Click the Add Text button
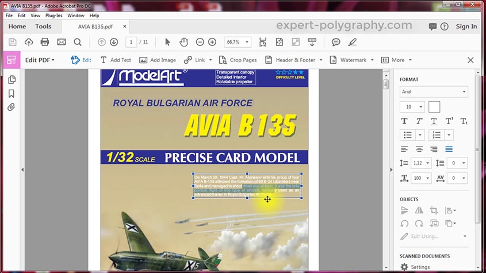The width and height of the screenshot is (486, 273). pyautogui.click(x=116, y=60)
